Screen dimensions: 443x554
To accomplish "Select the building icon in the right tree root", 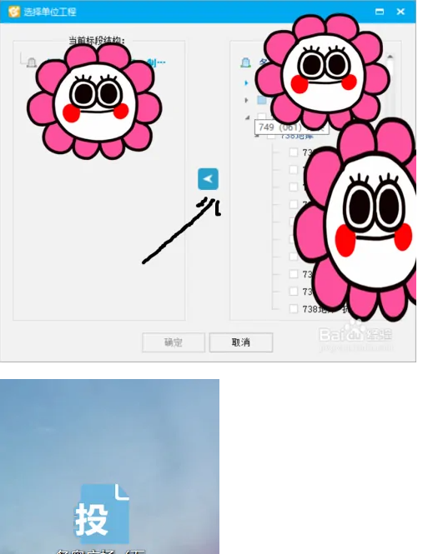I will point(245,62).
